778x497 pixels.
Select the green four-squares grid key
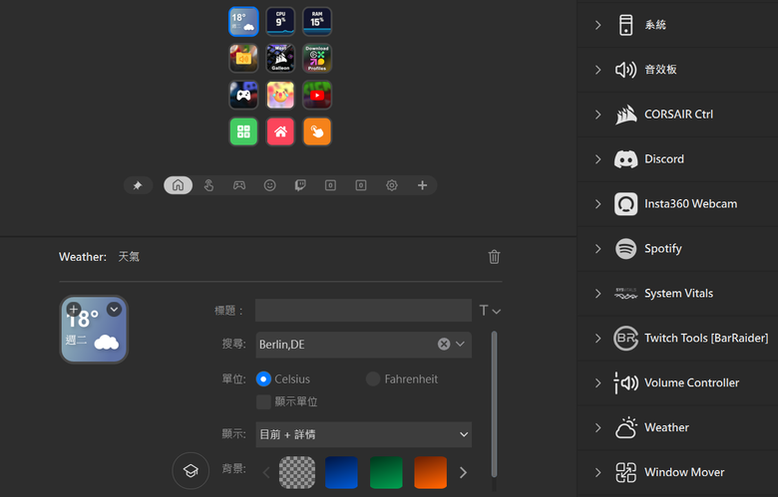pos(243,131)
